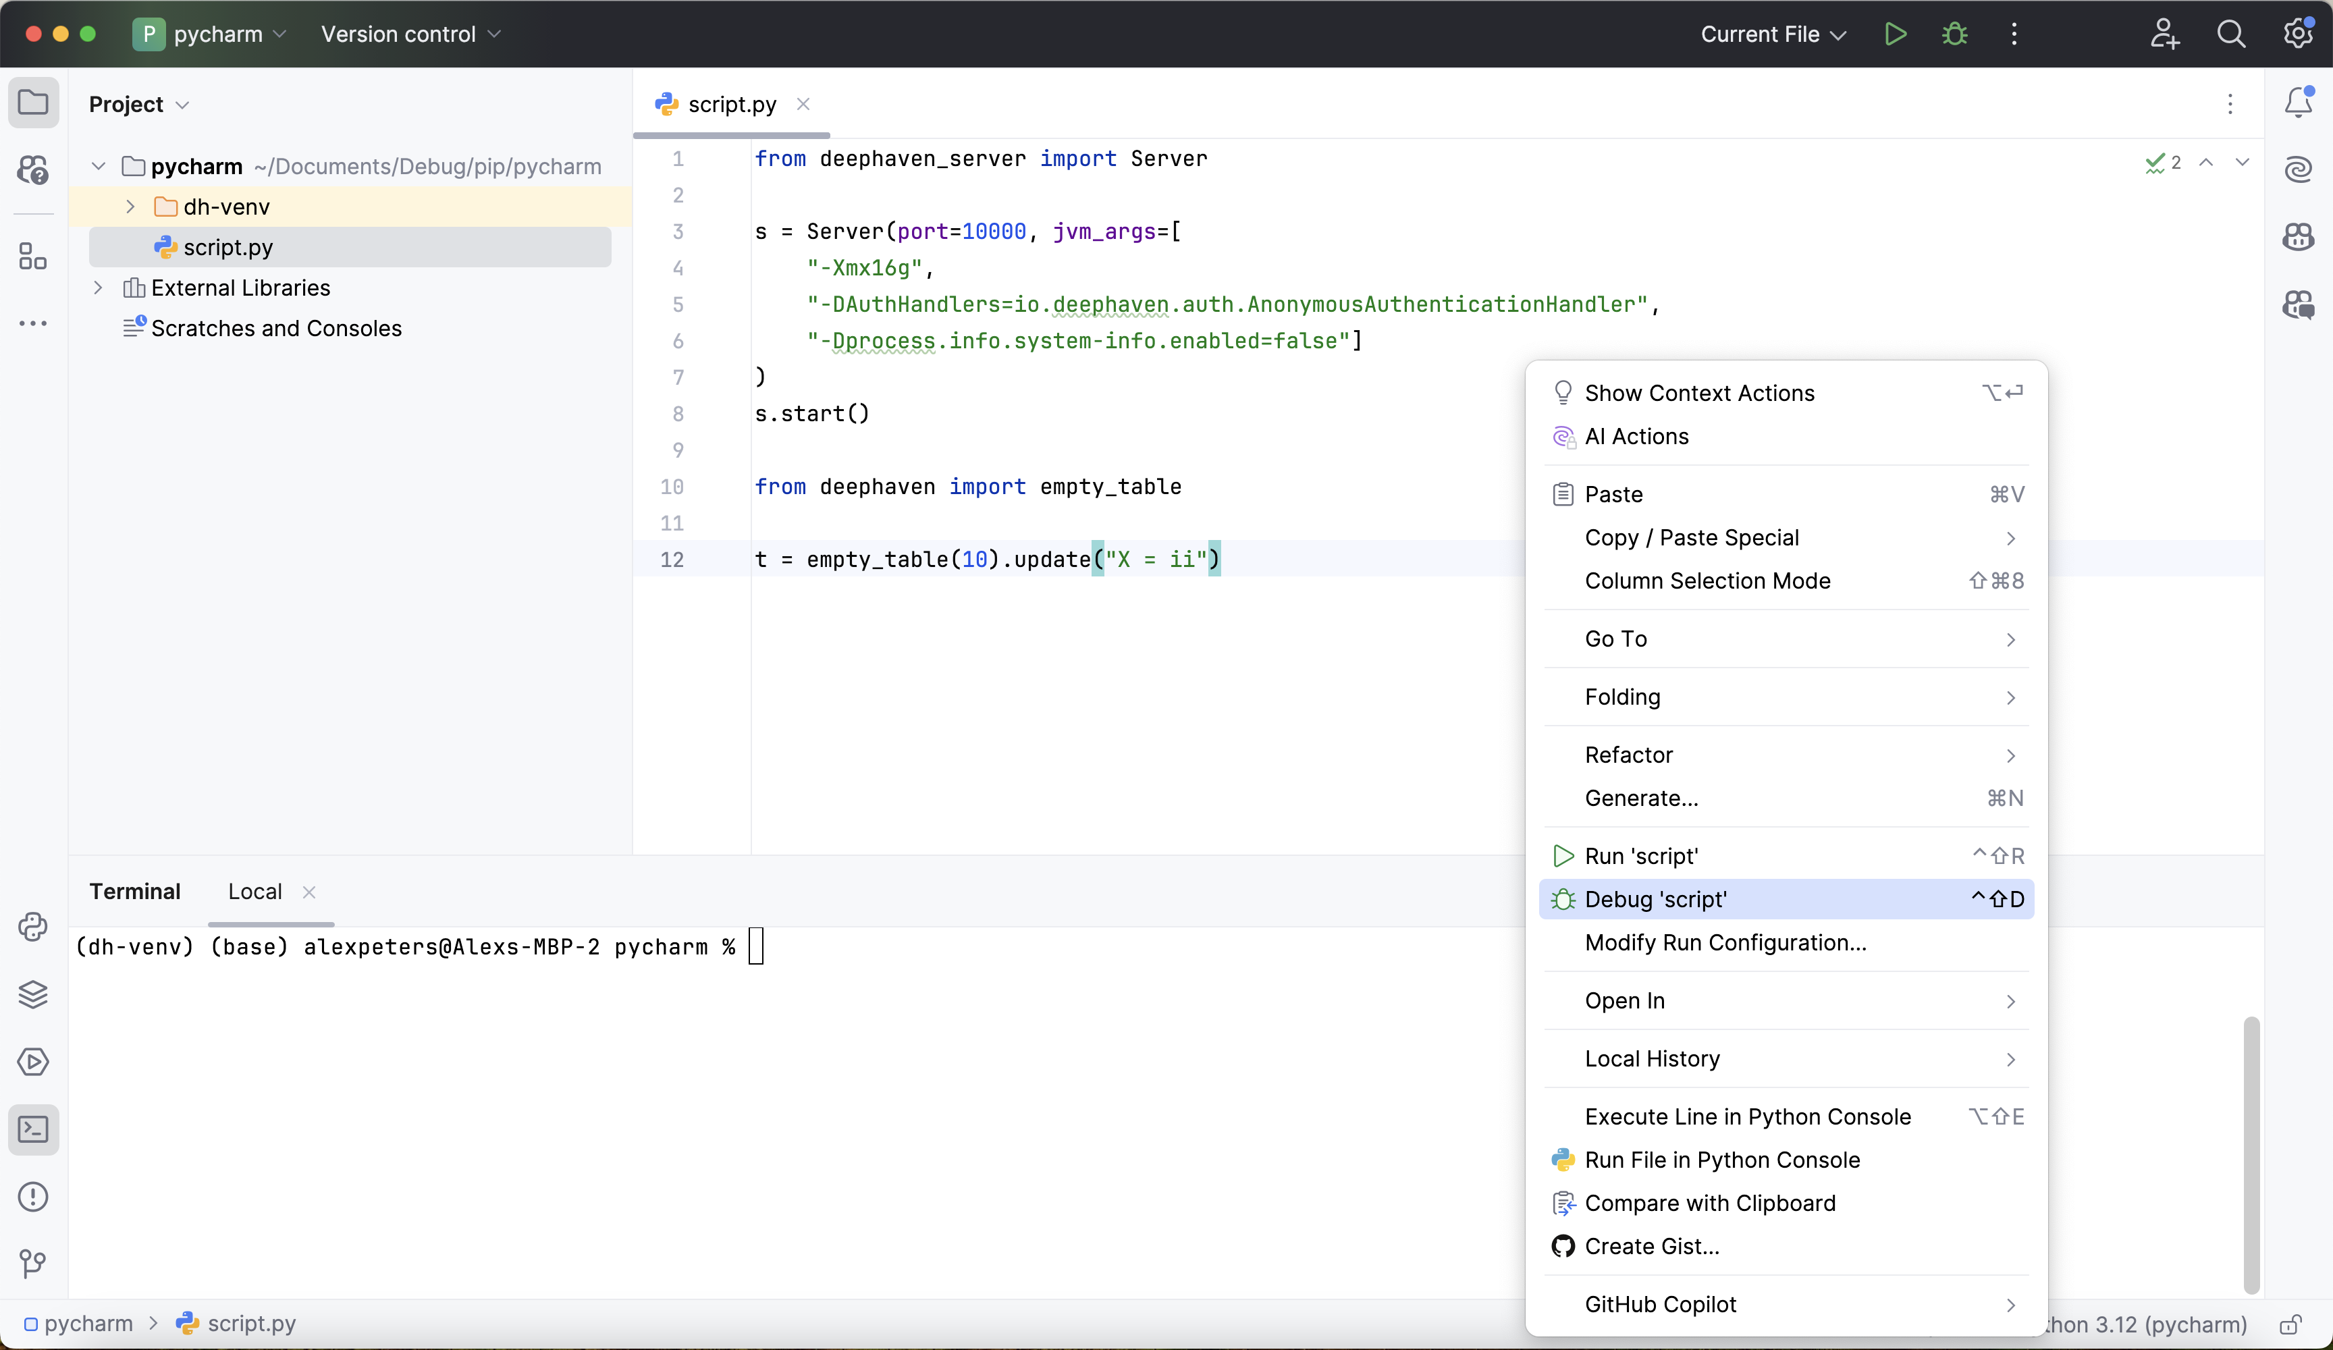Choose Run File in Python Console
The image size is (2333, 1350).
tap(1721, 1159)
